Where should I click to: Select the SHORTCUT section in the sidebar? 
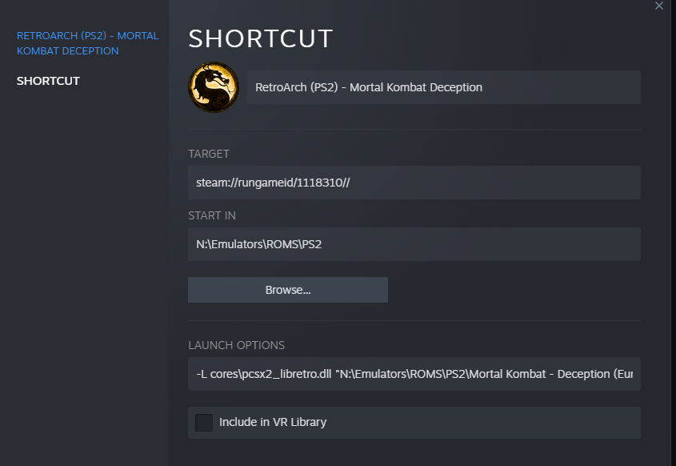47,80
